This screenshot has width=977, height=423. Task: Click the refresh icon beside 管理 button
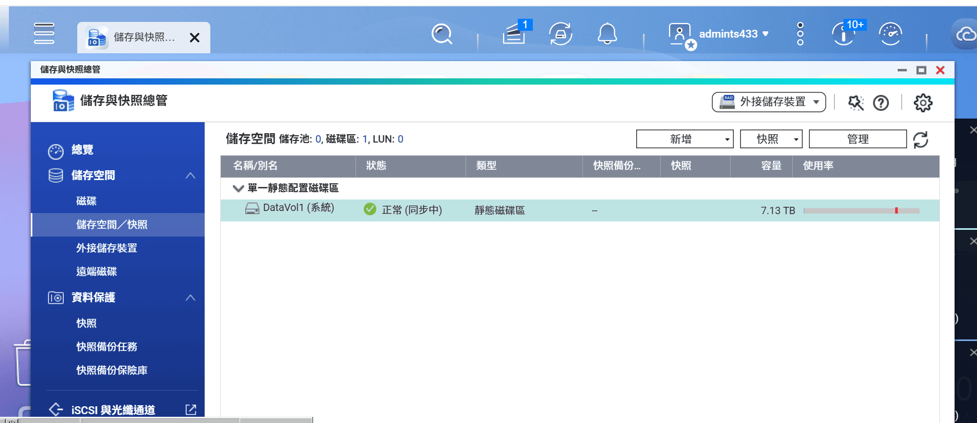click(921, 139)
